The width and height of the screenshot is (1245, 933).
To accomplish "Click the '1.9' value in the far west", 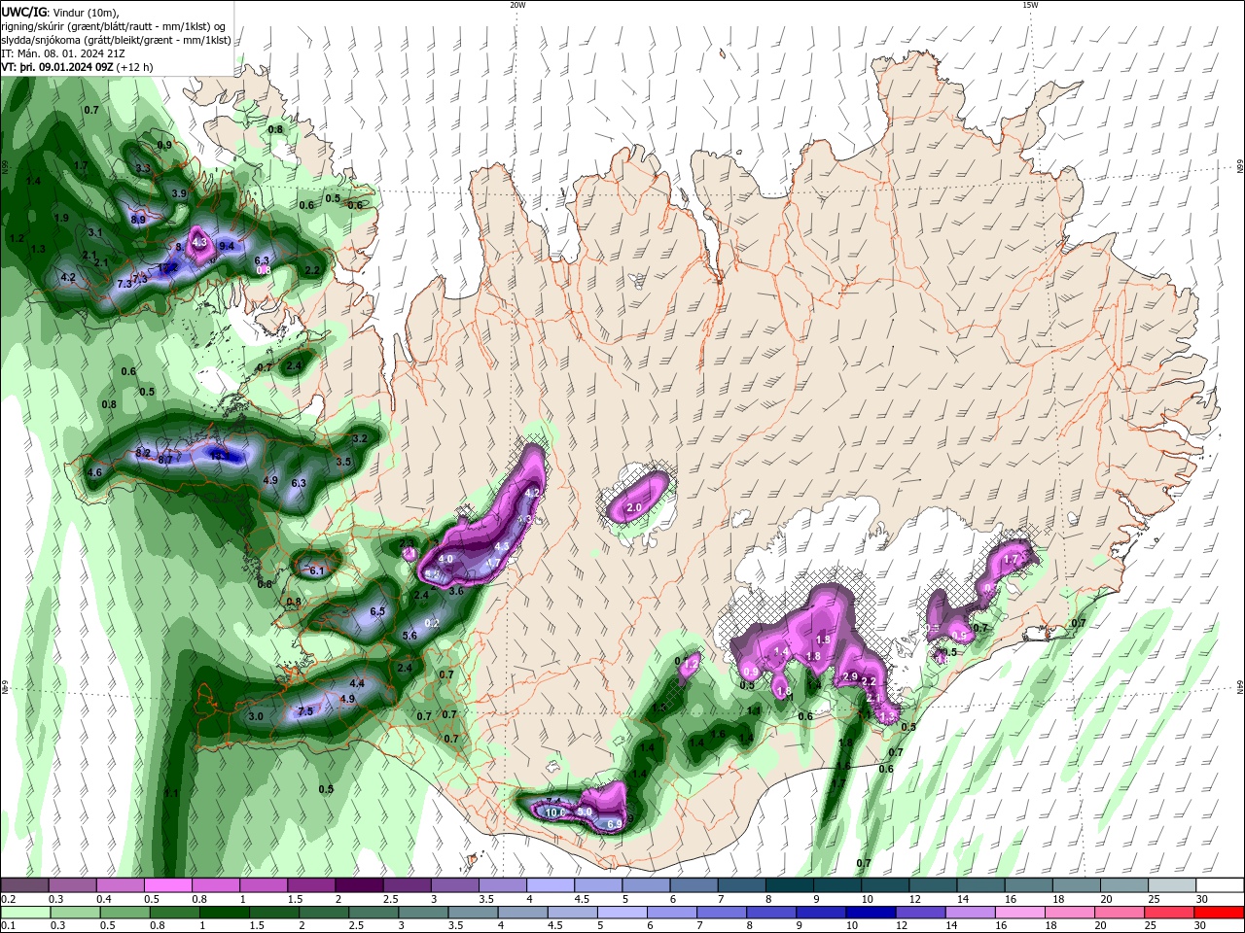I will [x=62, y=218].
